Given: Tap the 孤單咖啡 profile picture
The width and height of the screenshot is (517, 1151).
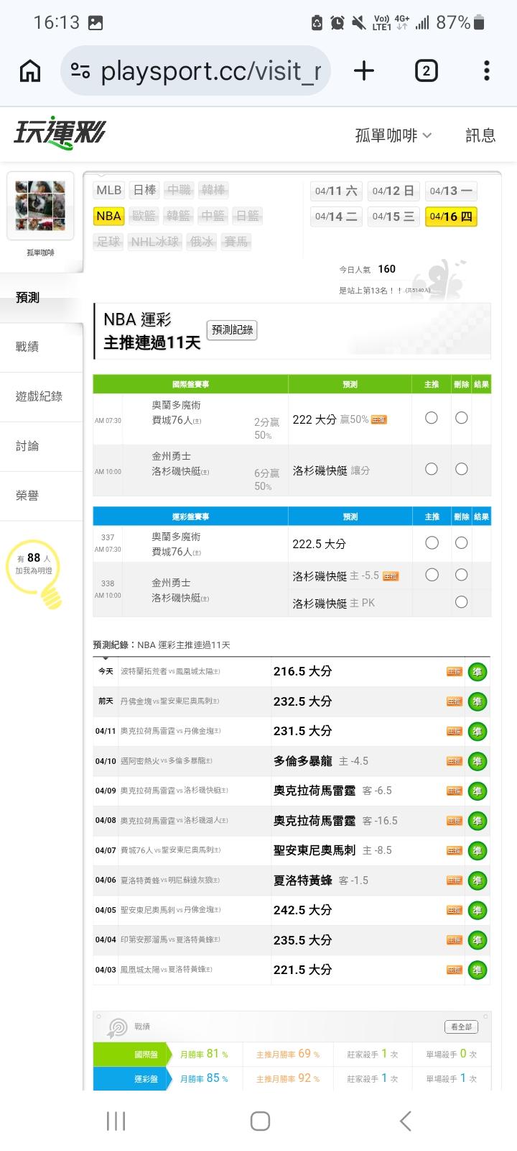Looking at the screenshot, I should click(40, 206).
